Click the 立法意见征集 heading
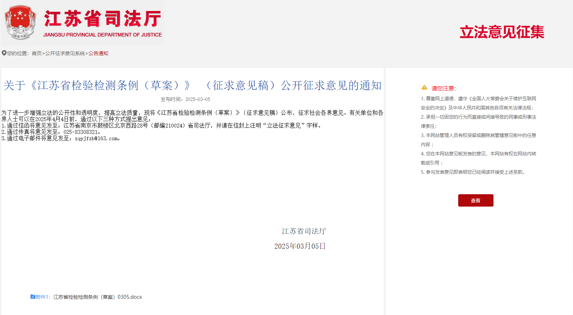 pos(502,32)
